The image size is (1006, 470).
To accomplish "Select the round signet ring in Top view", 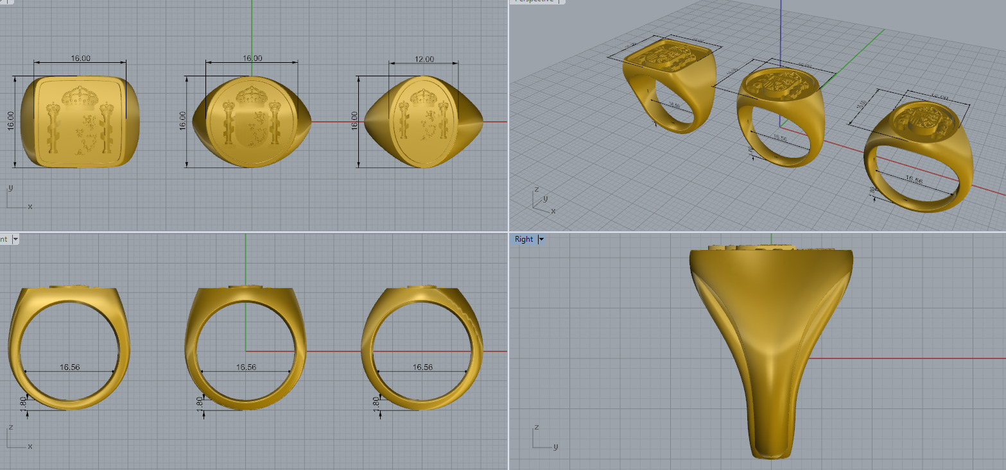I will pyautogui.click(x=252, y=122).
